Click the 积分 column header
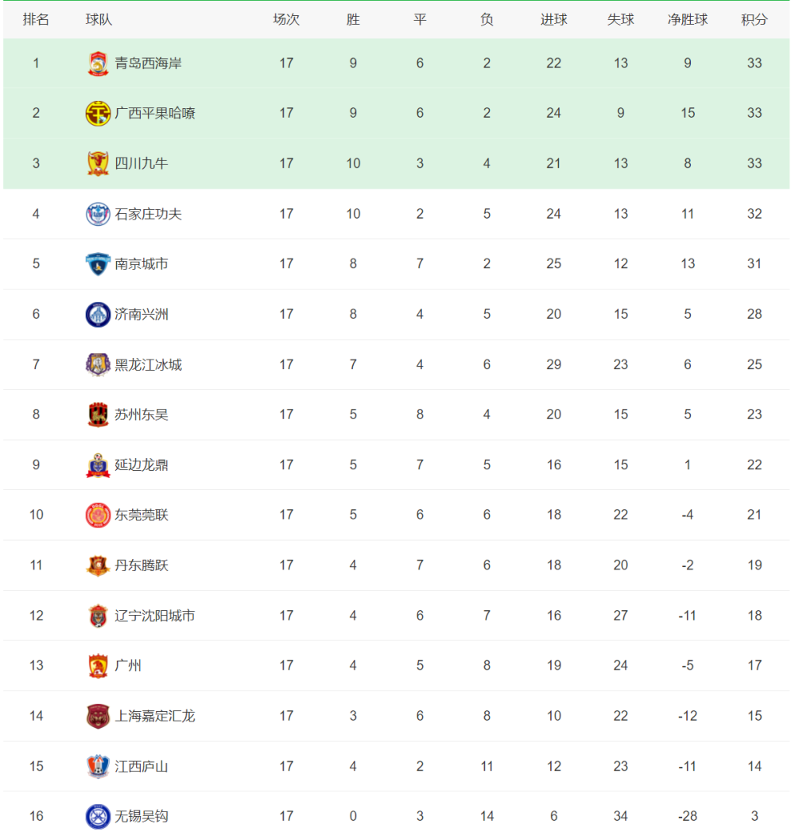795x836 pixels. 754,20
